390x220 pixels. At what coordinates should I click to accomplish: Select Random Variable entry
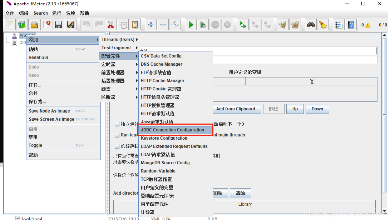coord(176,171)
